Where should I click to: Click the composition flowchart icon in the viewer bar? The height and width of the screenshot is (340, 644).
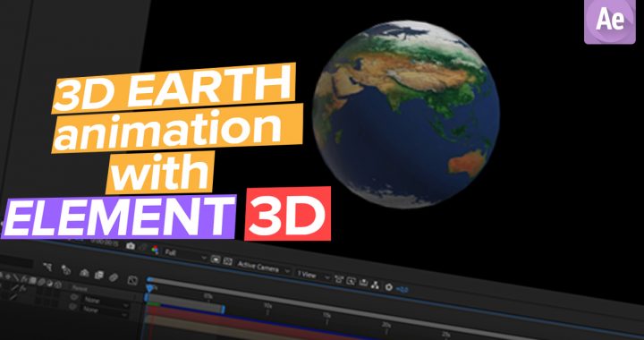click(x=375, y=285)
